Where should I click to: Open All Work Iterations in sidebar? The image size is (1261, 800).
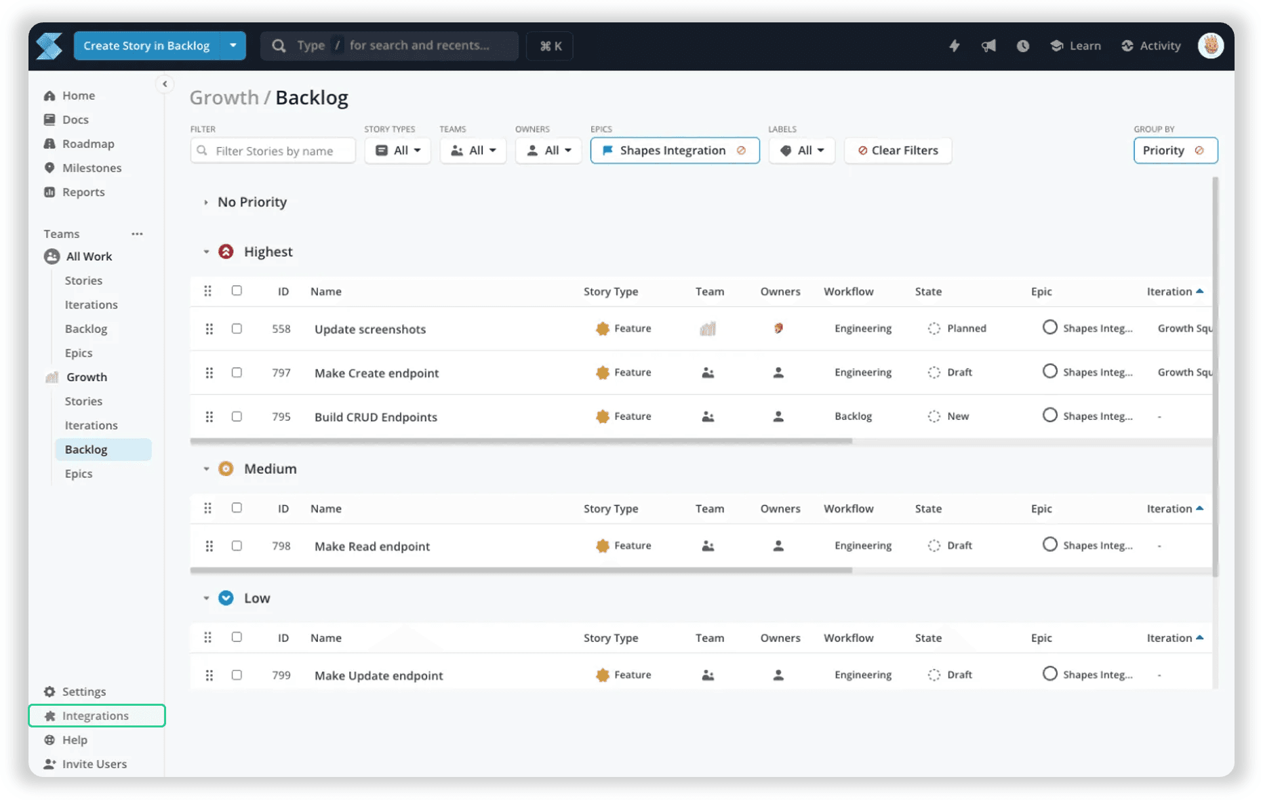tap(91, 305)
